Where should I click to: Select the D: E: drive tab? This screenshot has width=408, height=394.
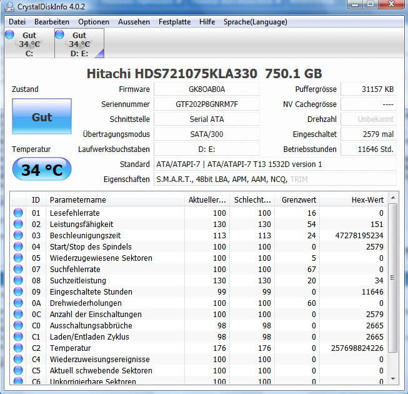coord(79,43)
